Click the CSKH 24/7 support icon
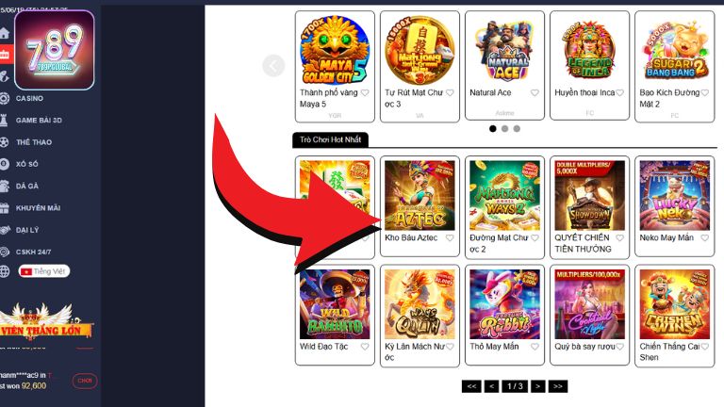 click(x=5, y=252)
